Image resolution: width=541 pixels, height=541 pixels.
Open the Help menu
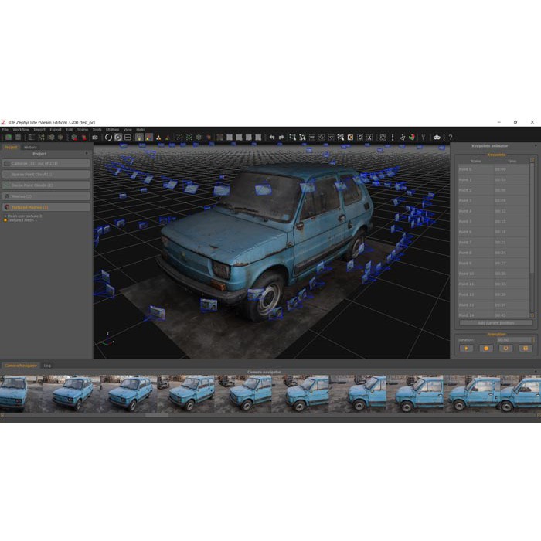[141, 130]
